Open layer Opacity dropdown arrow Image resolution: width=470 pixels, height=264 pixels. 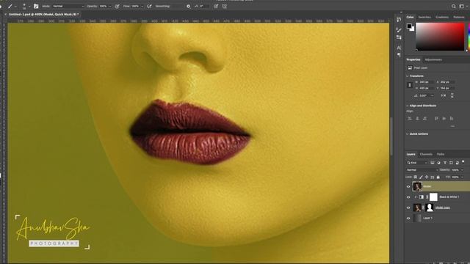click(462, 169)
